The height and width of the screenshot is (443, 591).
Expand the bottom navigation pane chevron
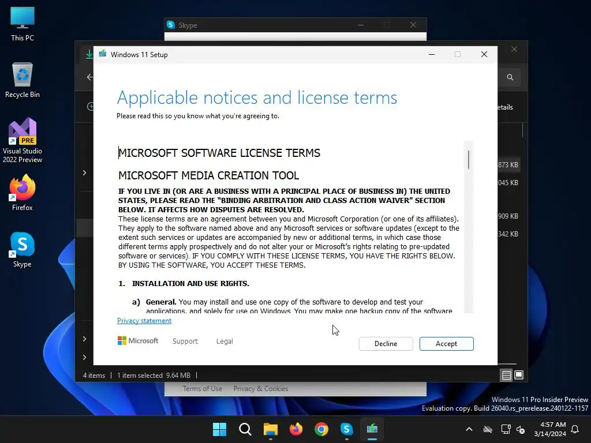[84, 357]
